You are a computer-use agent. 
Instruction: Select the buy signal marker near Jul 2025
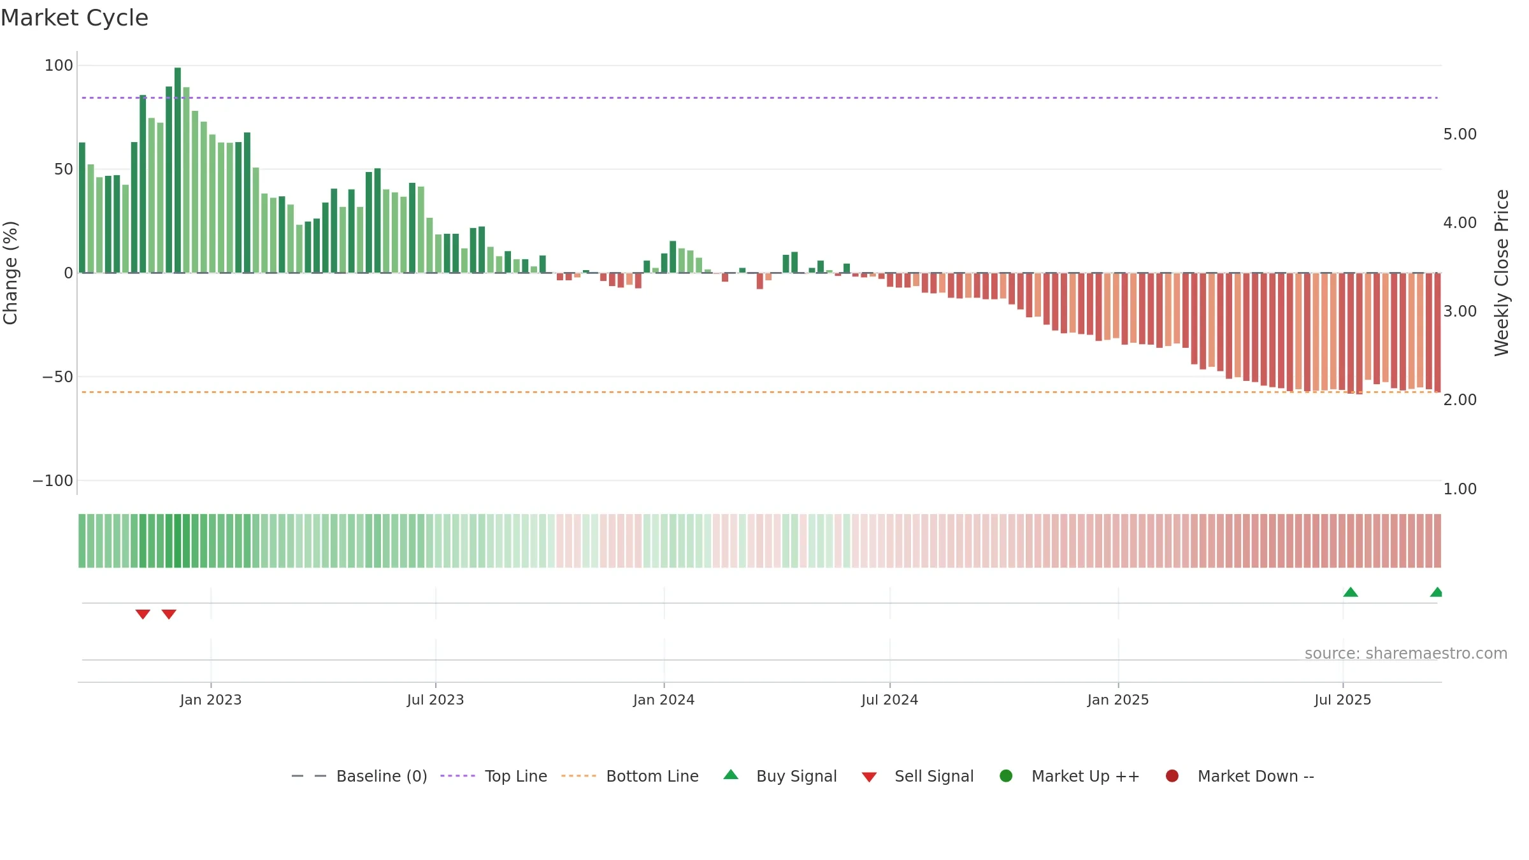pos(1351,592)
